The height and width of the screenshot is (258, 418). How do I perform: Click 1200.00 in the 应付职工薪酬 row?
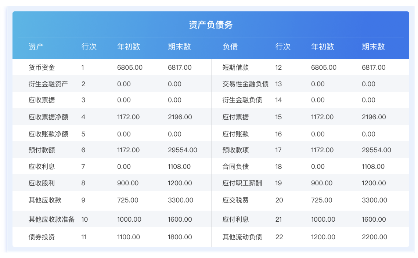tap(374, 183)
